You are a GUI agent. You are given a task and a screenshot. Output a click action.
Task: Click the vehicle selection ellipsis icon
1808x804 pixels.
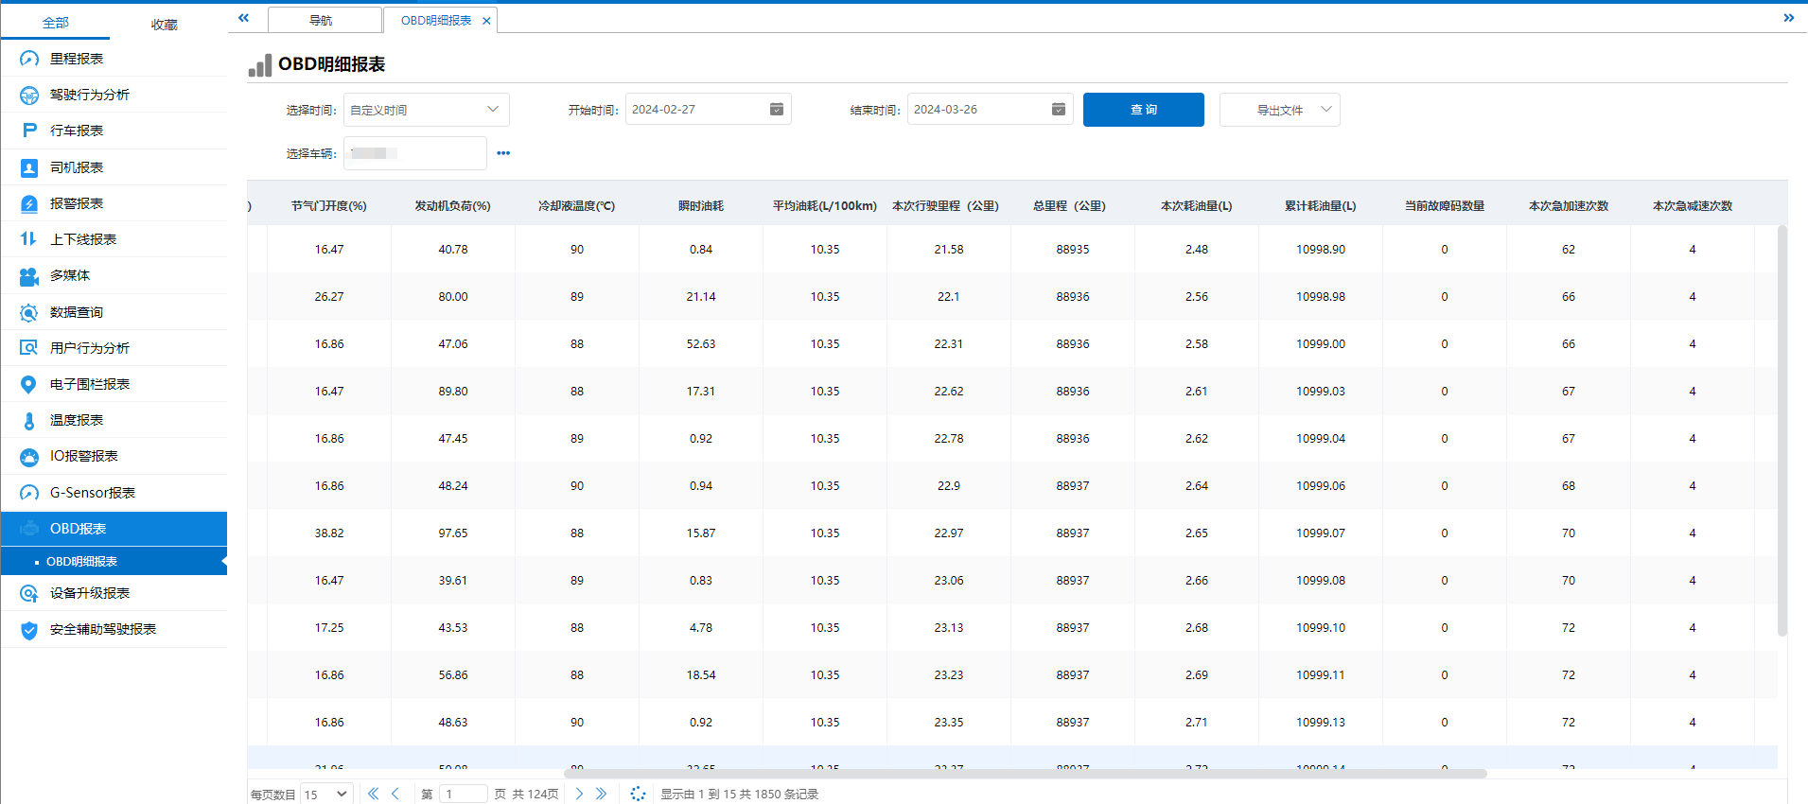503,153
